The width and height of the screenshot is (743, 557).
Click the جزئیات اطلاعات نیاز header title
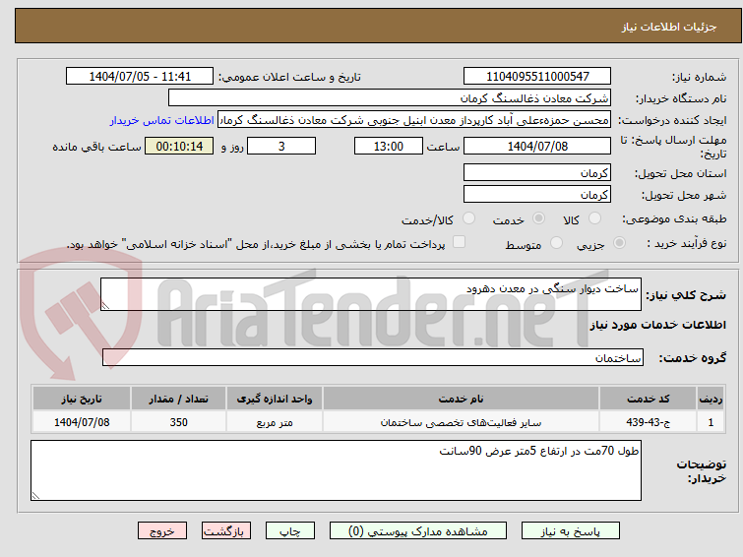pos(669,27)
